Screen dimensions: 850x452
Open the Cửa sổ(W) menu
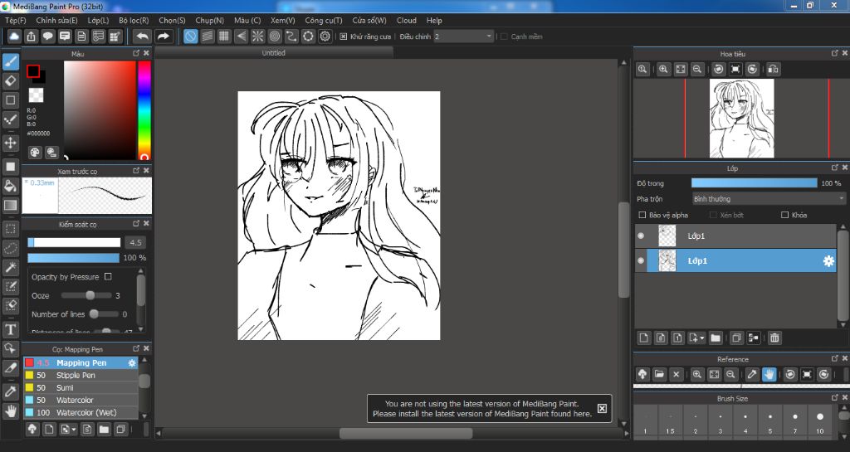coord(369,20)
